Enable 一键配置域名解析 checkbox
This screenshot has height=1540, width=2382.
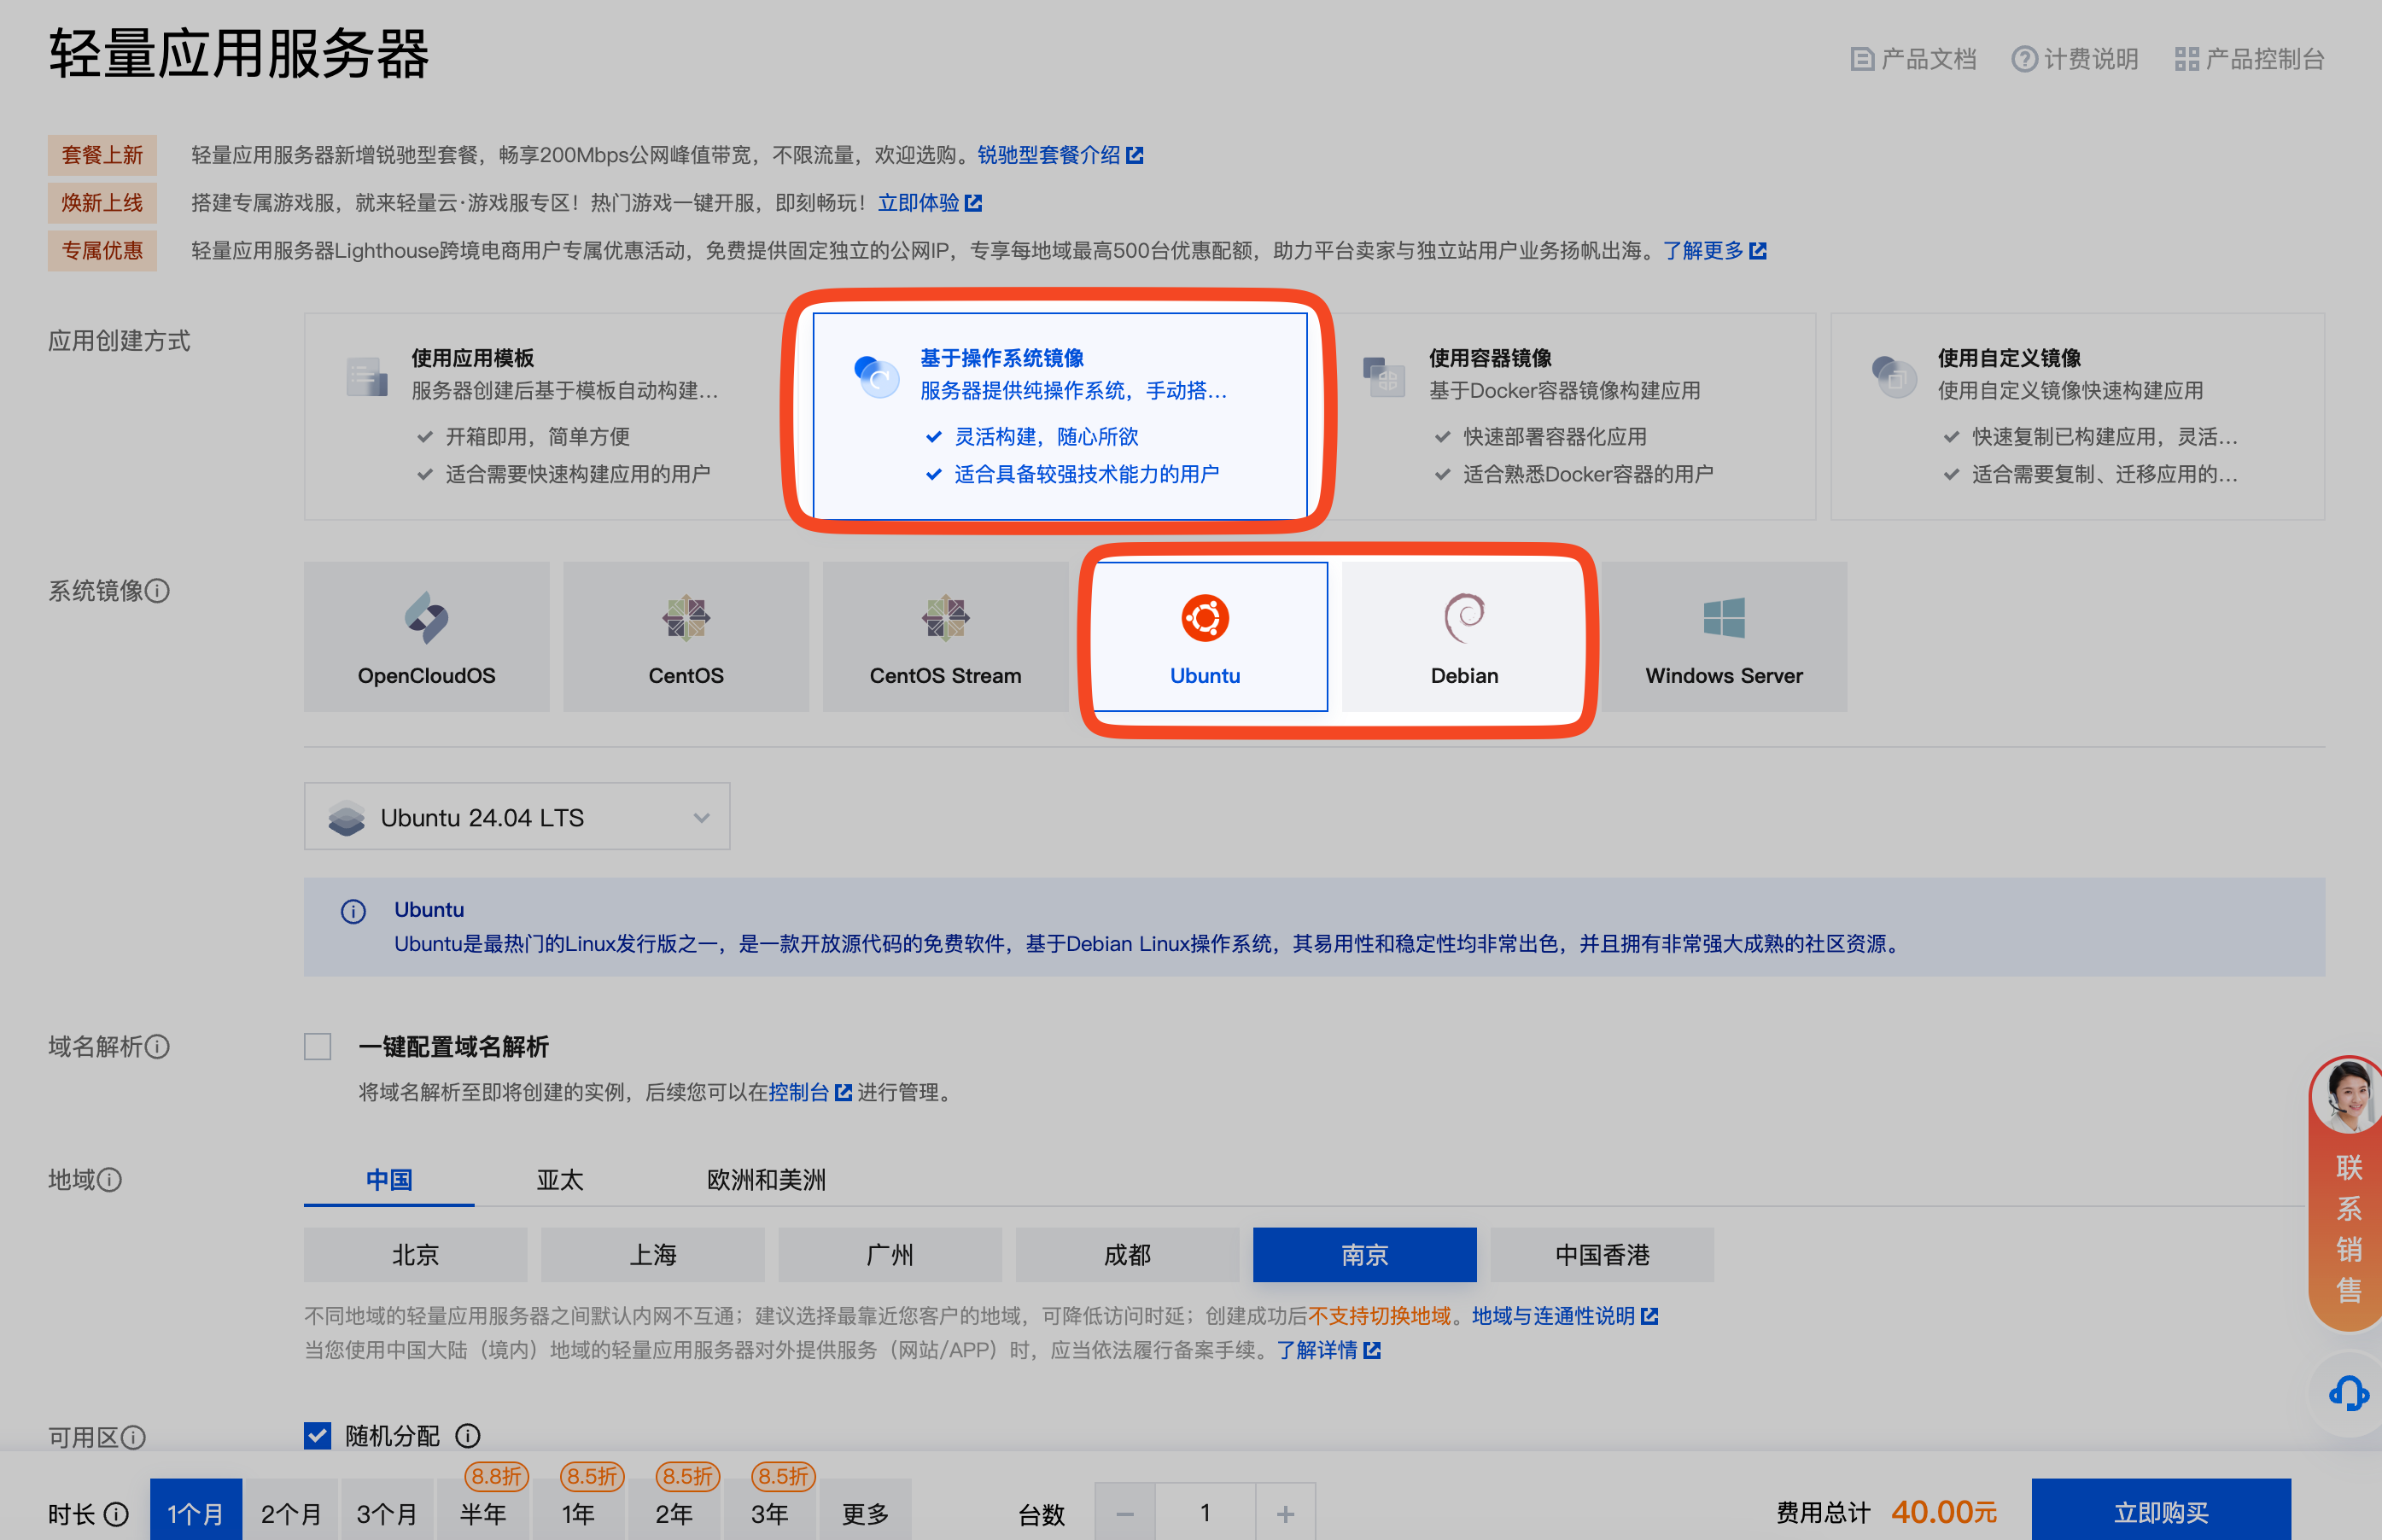tap(318, 1046)
